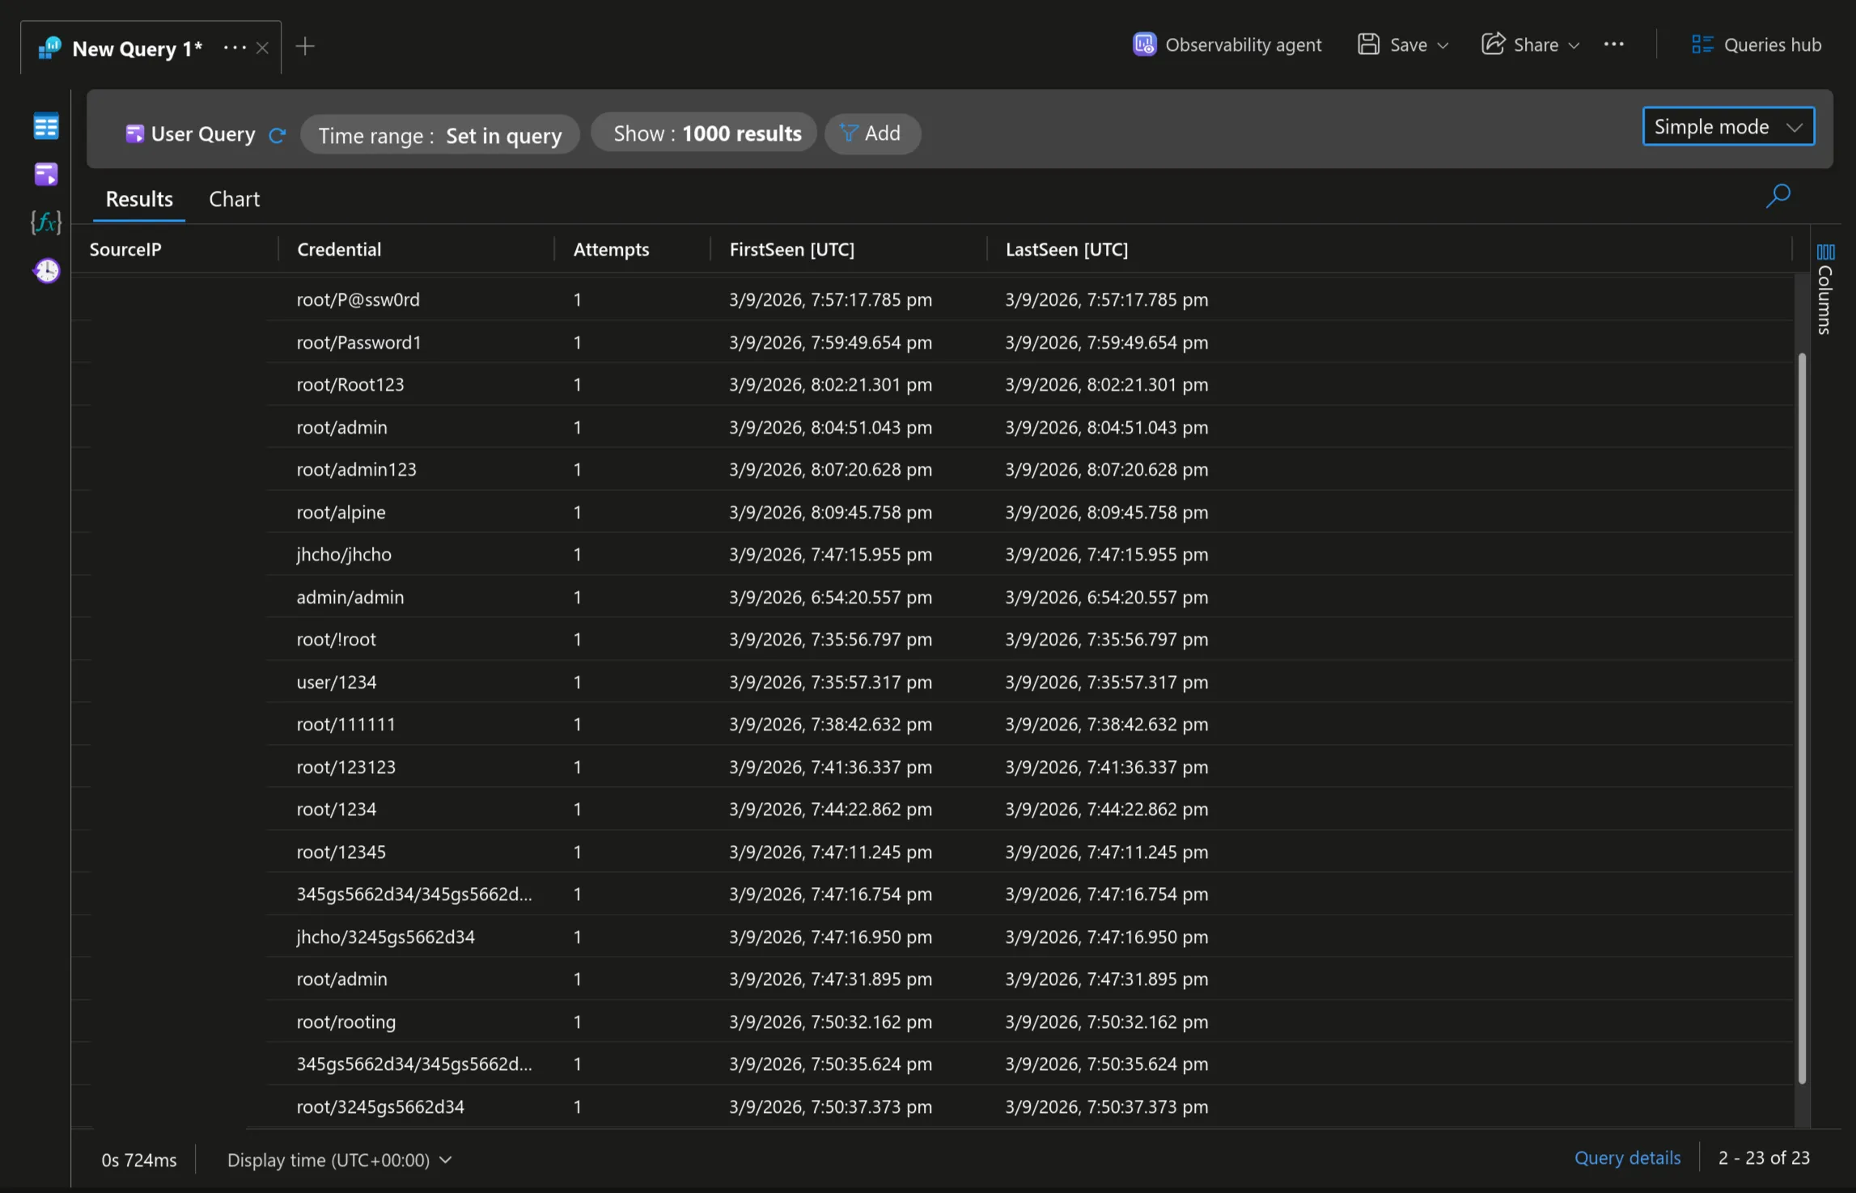Open the Queries sidebar icon

point(46,174)
